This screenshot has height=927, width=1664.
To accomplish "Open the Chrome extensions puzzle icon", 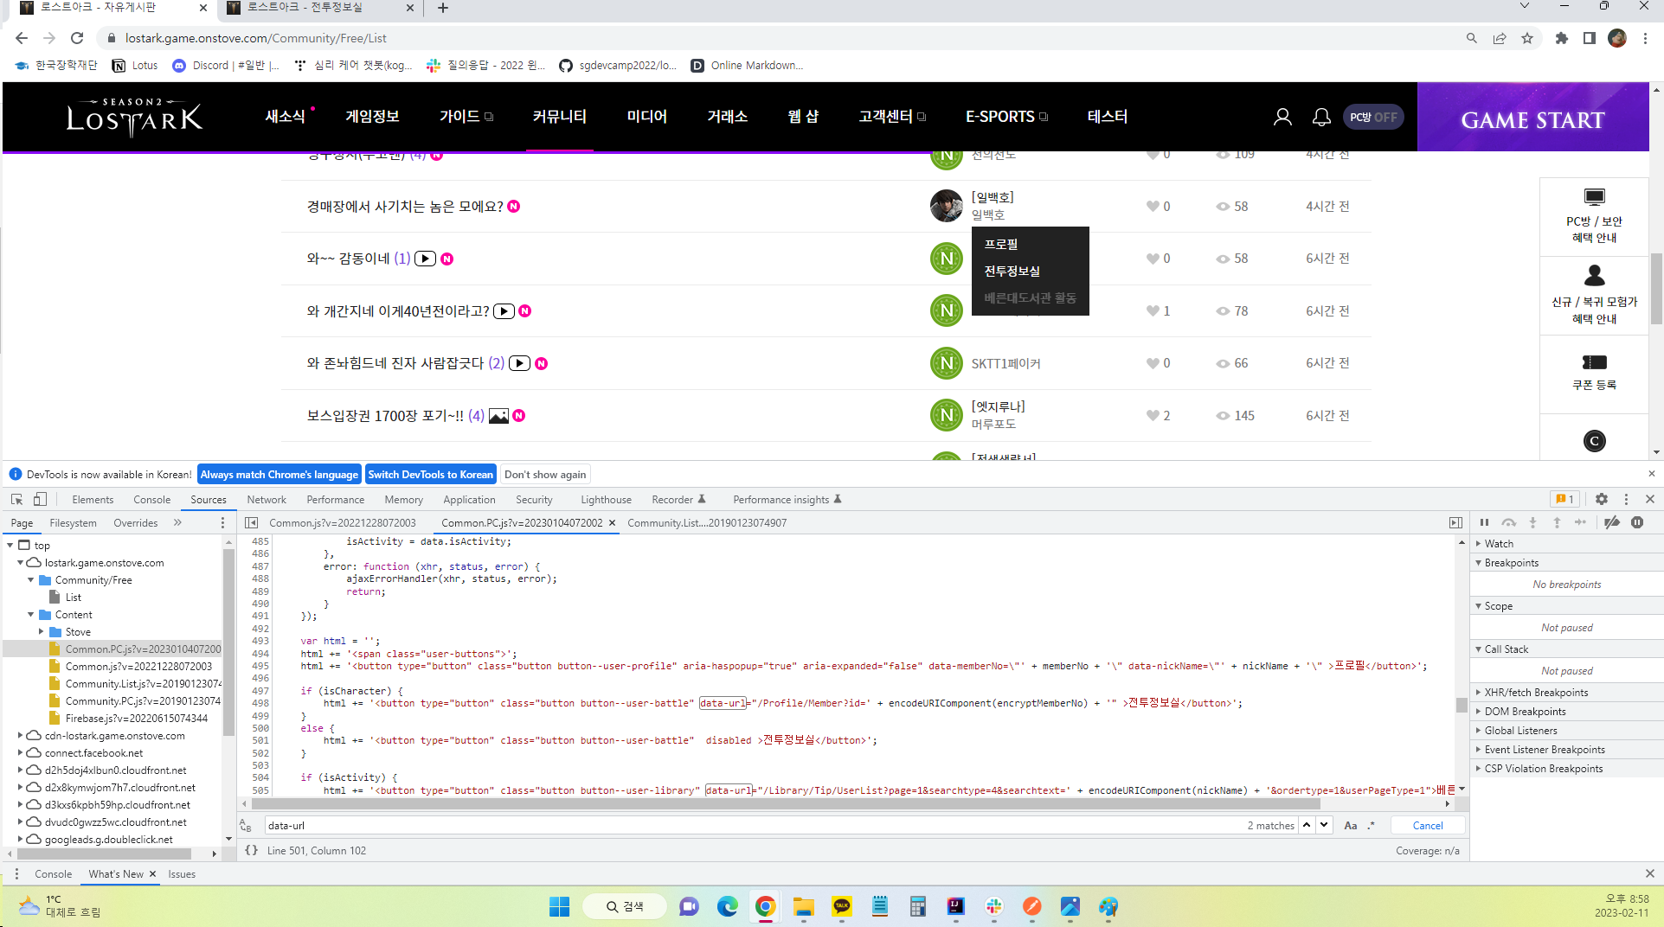I will (1562, 38).
